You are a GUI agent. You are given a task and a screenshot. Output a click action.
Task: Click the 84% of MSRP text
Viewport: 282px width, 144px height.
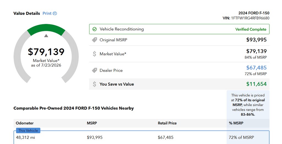pyautogui.click(x=256, y=57)
